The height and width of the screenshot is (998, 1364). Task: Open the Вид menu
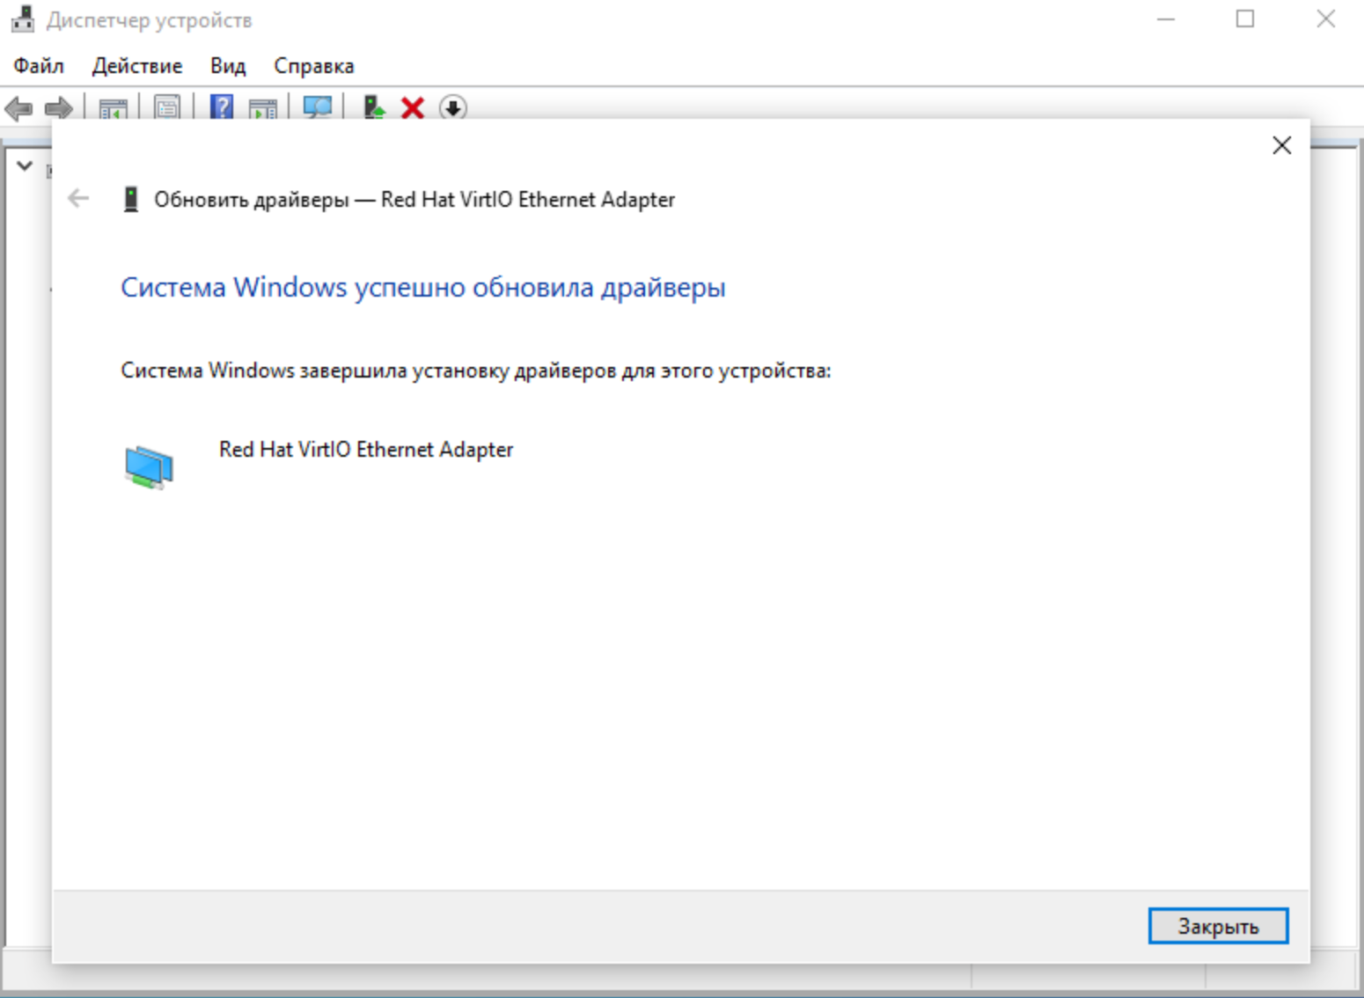pos(228,66)
